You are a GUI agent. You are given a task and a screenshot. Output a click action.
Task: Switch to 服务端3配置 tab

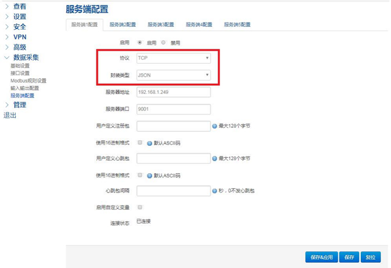pyautogui.click(x=161, y=25)
